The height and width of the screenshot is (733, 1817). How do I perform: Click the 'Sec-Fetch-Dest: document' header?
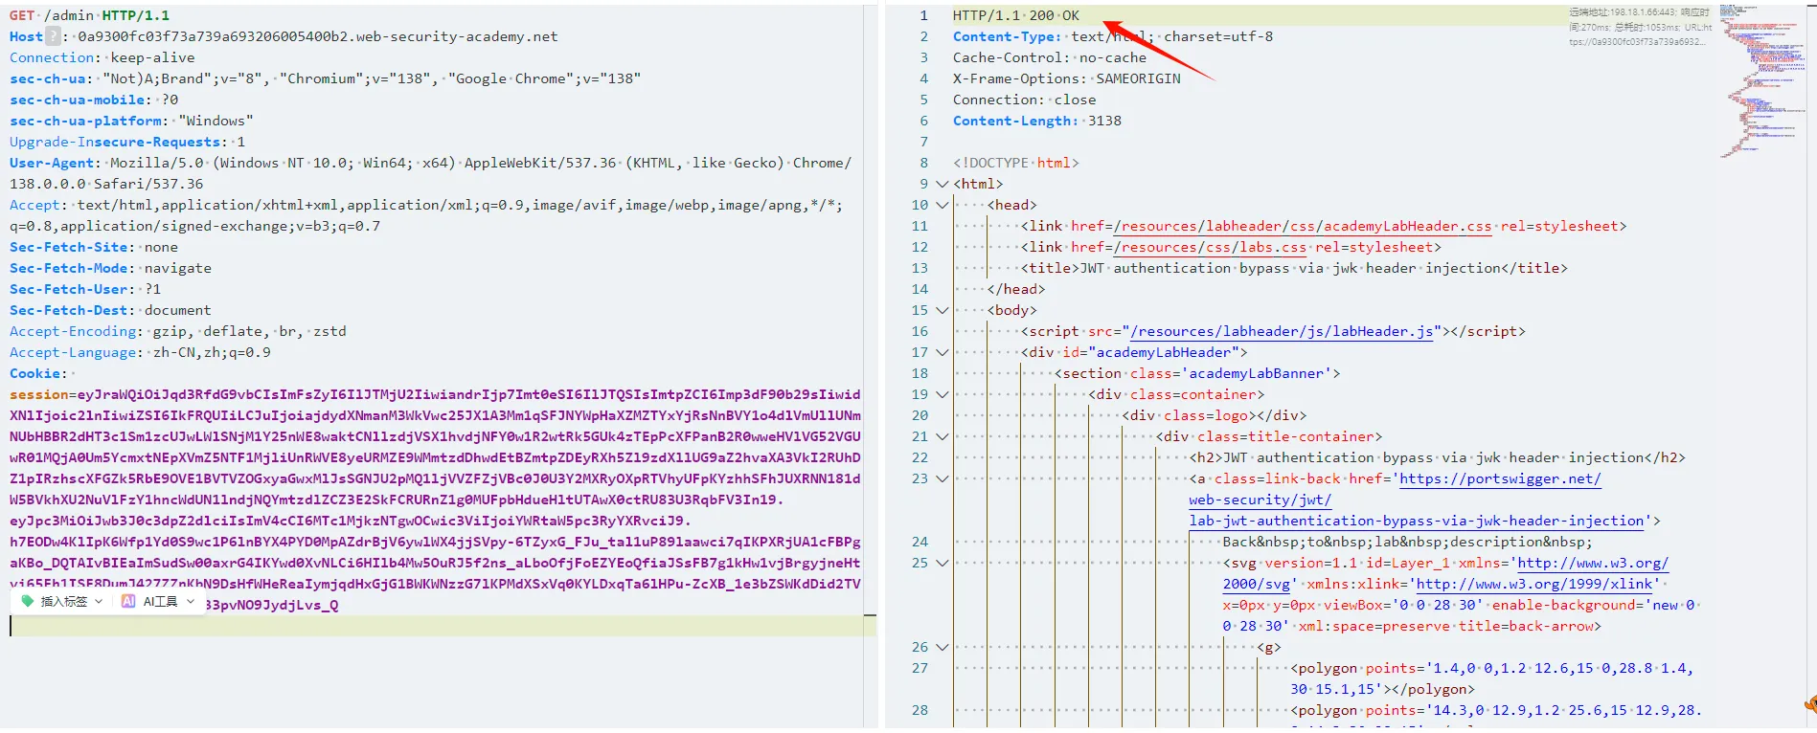(x=110, y=310)
